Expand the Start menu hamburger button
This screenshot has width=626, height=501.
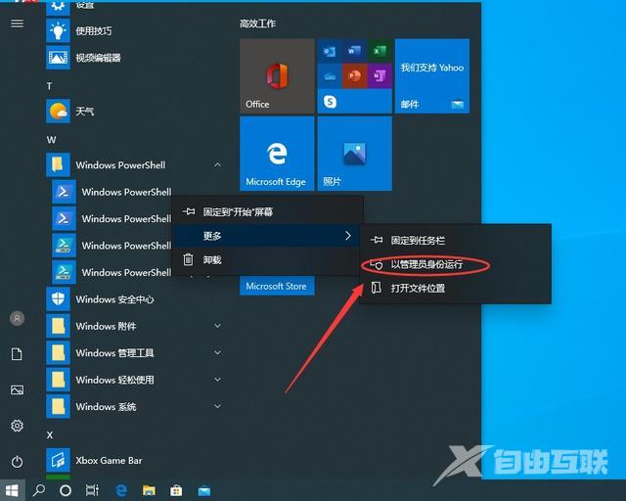point(17,23)
